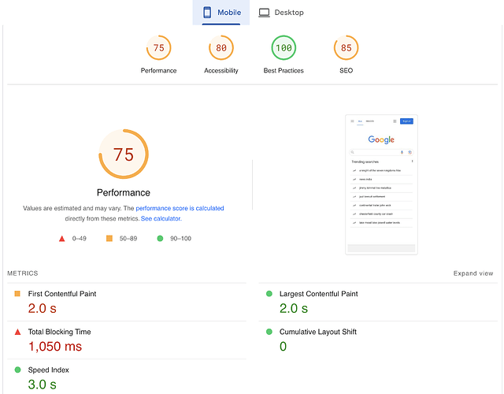This screenshot has width=504, height=394.
Task: Click the large Performance 75 gauge
Action: [124, 154]
